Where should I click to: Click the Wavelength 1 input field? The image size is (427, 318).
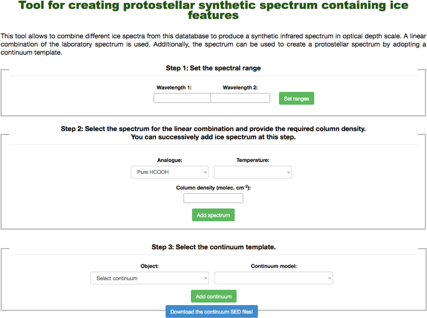[182, 98]
